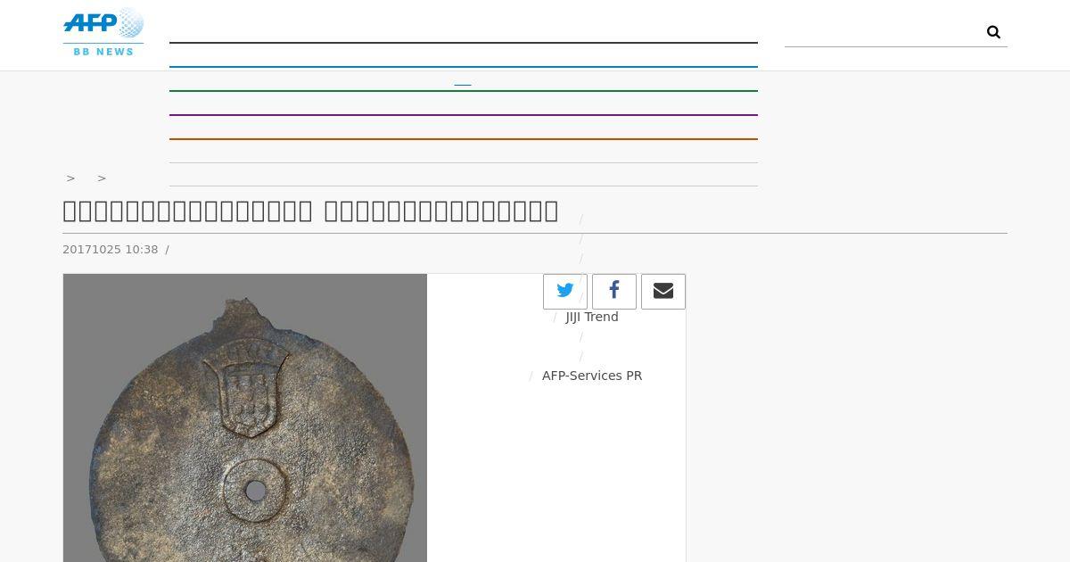
Task: Open the AFP BB News logo homepage
Action: [x=103, y=33]
